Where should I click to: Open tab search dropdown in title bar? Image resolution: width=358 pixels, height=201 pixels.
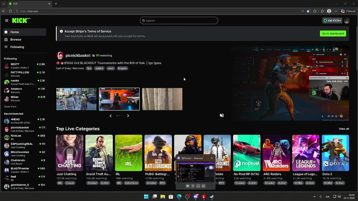pos(4,4)
